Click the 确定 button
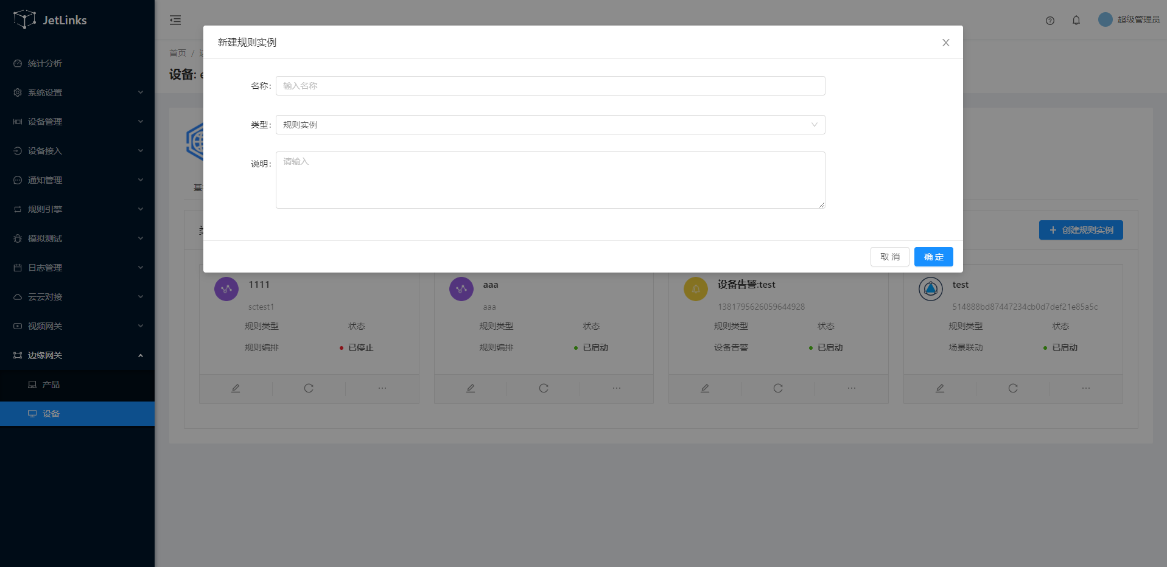Screen dimensions: 1167x567 pyautogui.click(x=933, y=257)
